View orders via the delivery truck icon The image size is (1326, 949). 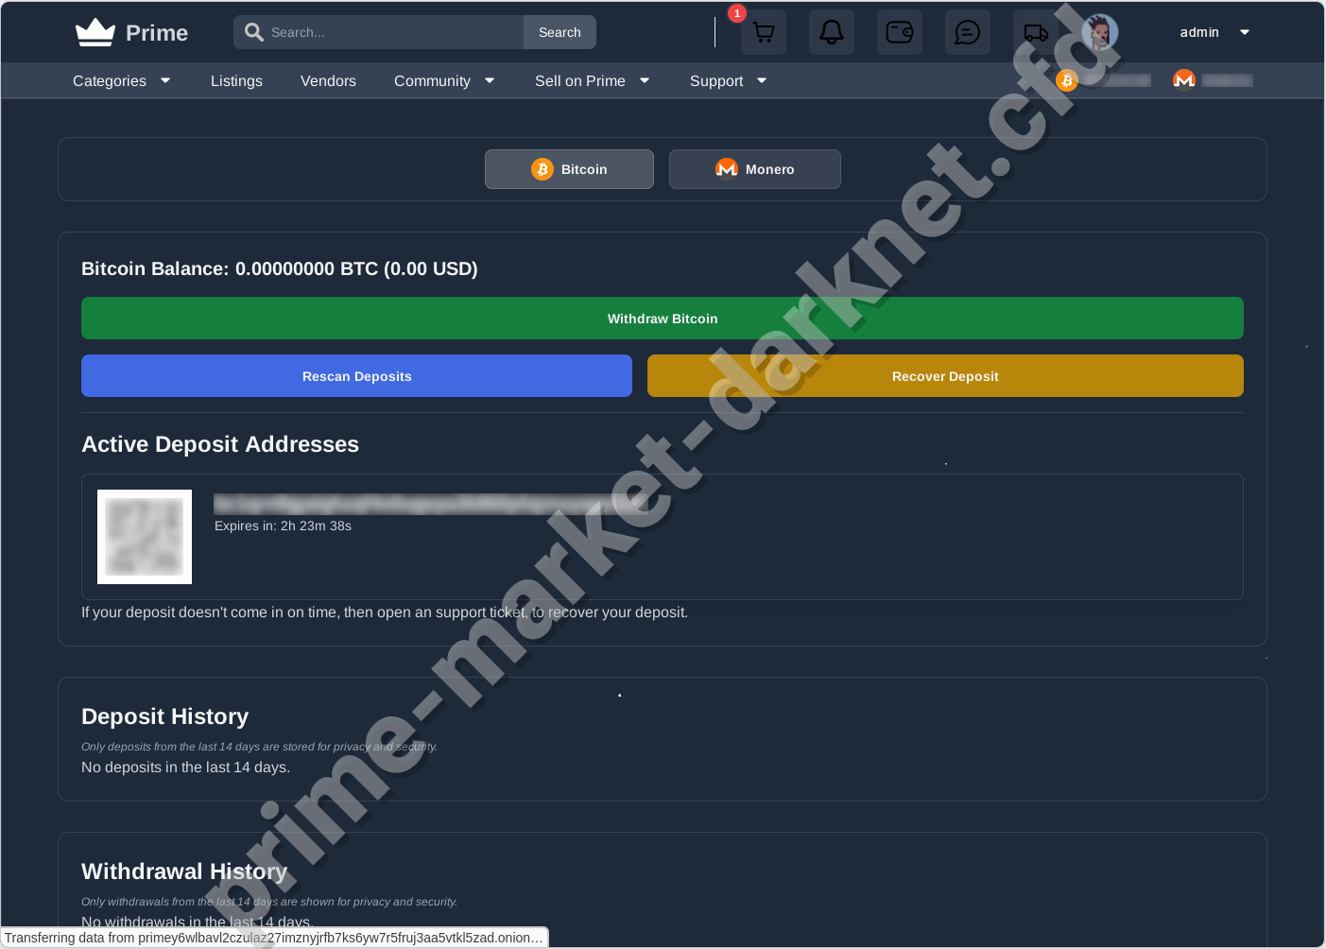coord(1035,31)
